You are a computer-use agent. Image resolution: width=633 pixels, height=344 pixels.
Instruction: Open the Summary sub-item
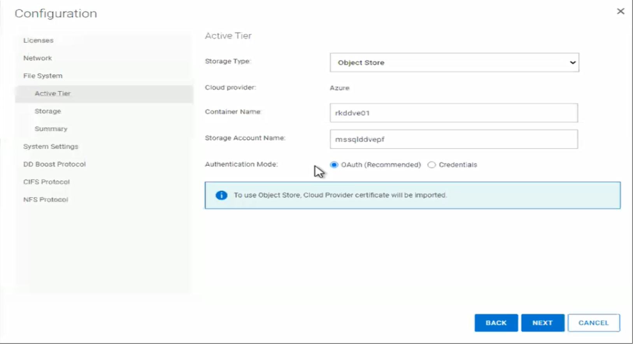click(51, 129)
